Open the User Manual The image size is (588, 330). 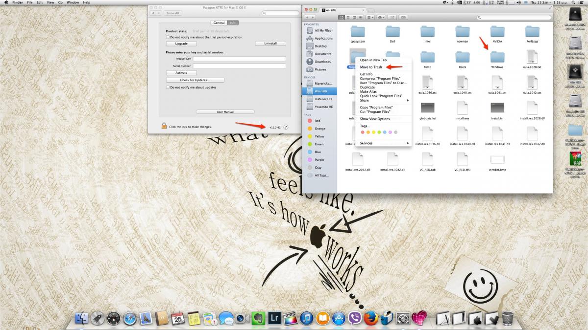(225, 112)
